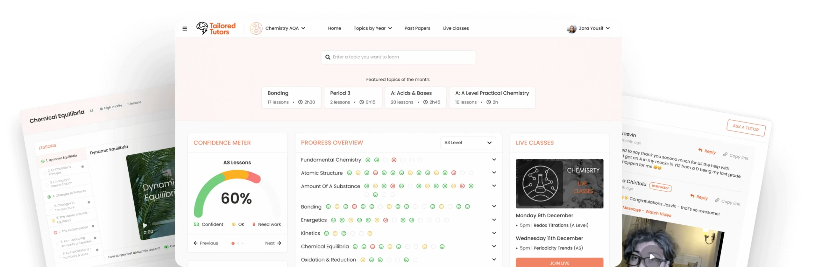815x267 pixels.
Task: Click play button on comment video thumbnail
Action: click(x=652, y=256)
